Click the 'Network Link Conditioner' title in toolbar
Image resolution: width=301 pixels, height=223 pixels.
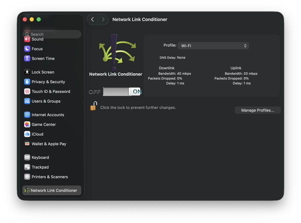click(140, 19)
